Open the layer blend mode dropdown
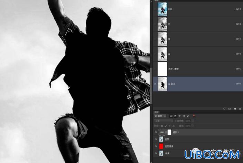The height and width of the screenshot is (163, 243). tap(163, 121)
